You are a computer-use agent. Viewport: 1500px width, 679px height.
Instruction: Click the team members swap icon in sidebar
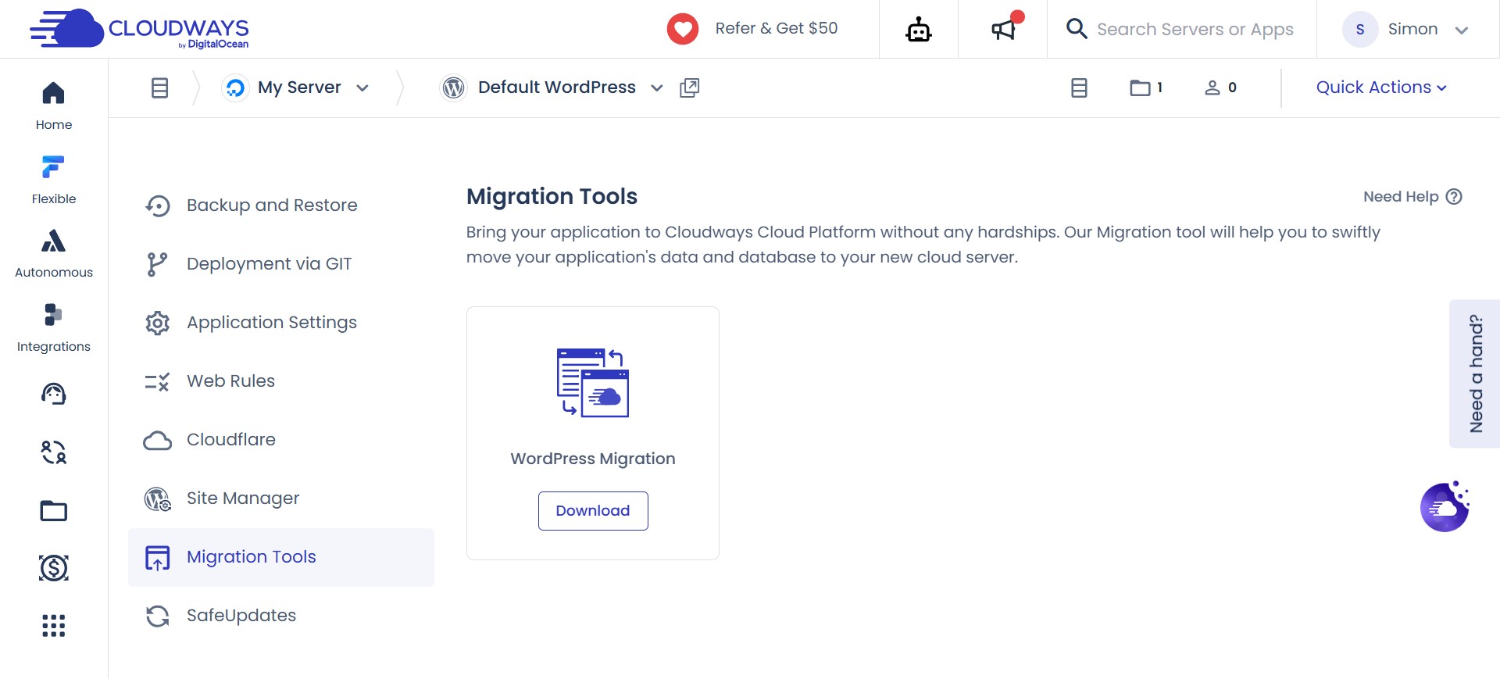click(x=54, y=452)
